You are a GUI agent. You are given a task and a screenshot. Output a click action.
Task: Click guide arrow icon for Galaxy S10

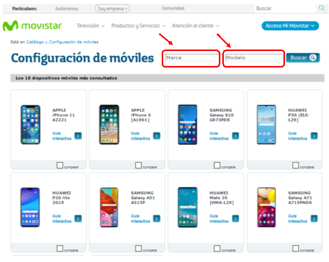[x=235, y=135]
